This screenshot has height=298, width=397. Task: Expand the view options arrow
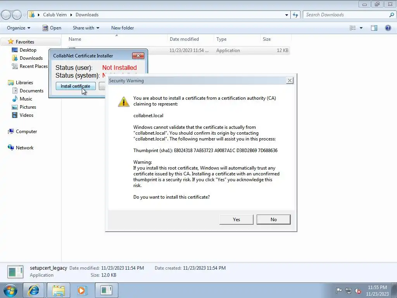pyautogui.click(x=361, y=28)
